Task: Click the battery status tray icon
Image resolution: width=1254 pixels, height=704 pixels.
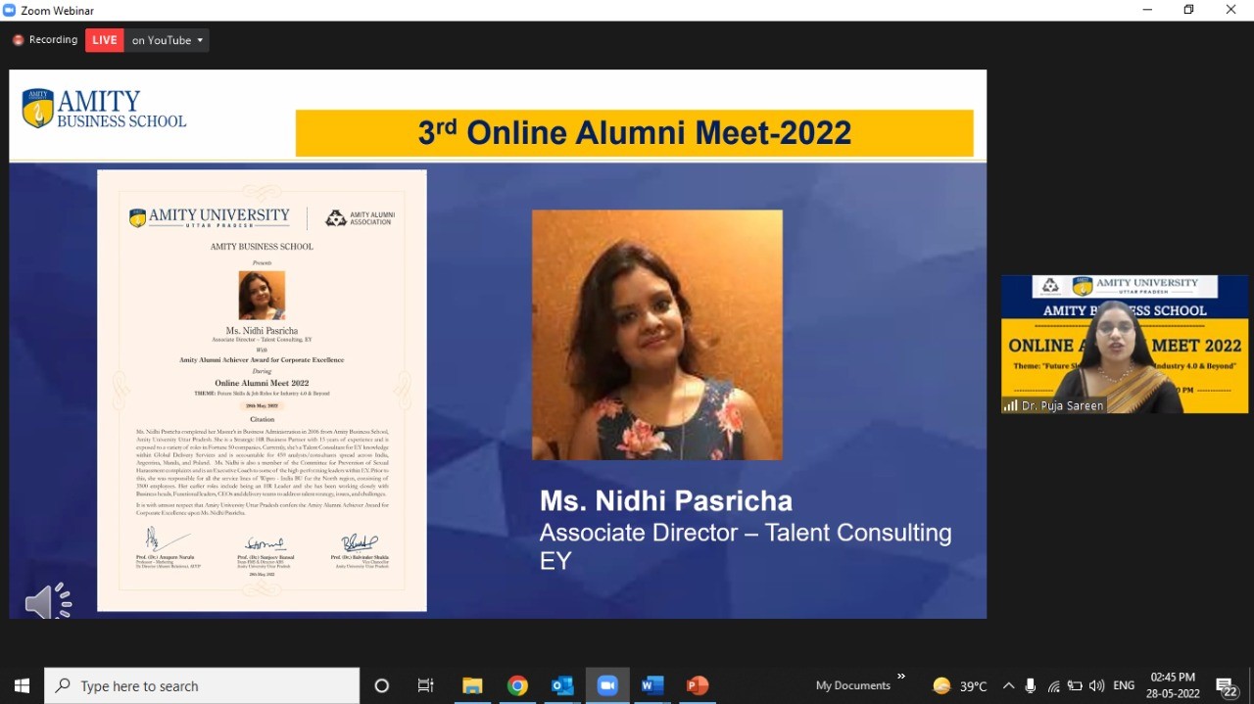Action: point(1075,685)
